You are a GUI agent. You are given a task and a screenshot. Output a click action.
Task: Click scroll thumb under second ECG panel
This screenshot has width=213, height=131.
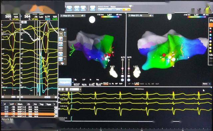point(47,97)
